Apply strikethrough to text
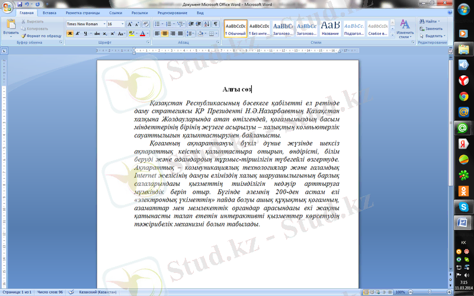The width and height of the screenshot is (474, 296). 96,34
